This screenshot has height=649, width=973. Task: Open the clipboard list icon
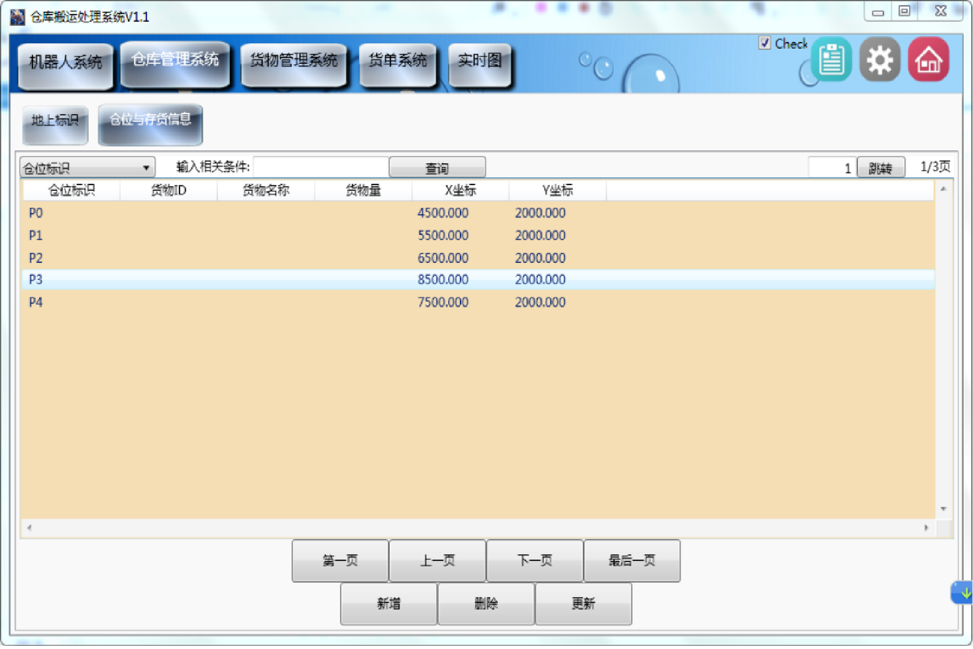point(831,59)
